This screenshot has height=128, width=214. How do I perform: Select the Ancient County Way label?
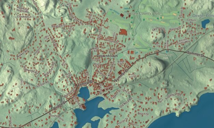click(183, 41)
